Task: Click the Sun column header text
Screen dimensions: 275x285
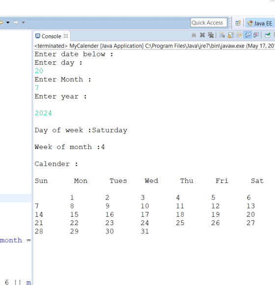Action: 41,181
